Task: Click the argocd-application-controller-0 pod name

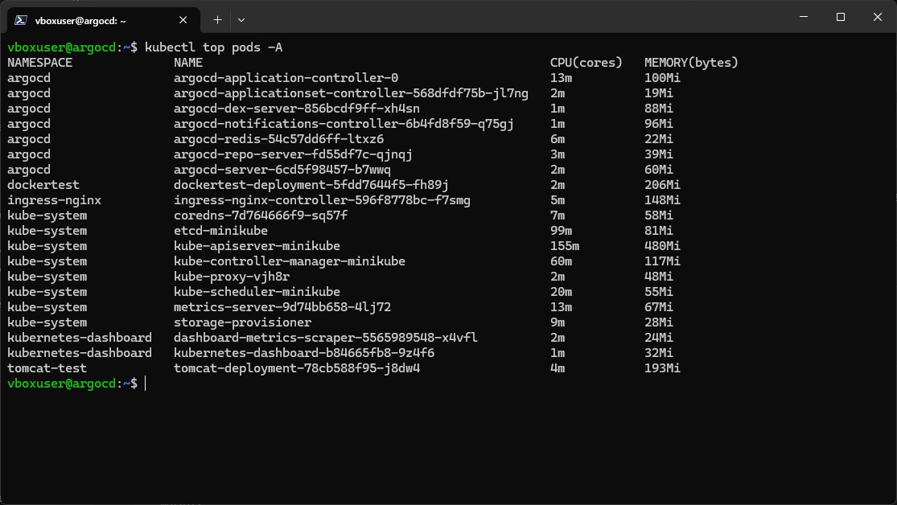Action: pos(286,78)
